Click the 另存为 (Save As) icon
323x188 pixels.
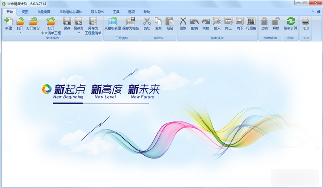coord(78,21)
